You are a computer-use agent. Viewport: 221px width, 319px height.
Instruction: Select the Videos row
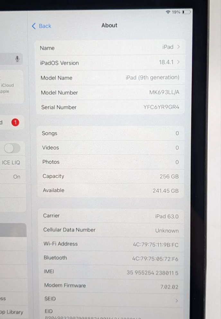(111, 148)
